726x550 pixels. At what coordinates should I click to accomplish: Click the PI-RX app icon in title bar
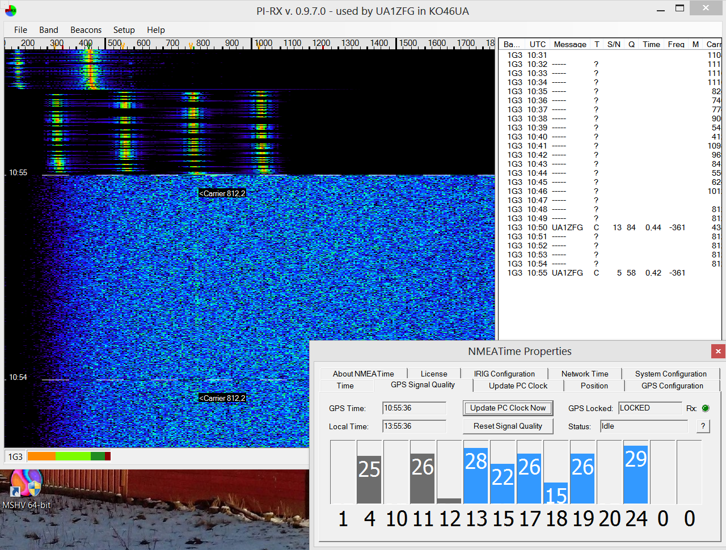[x=10, y=11]
